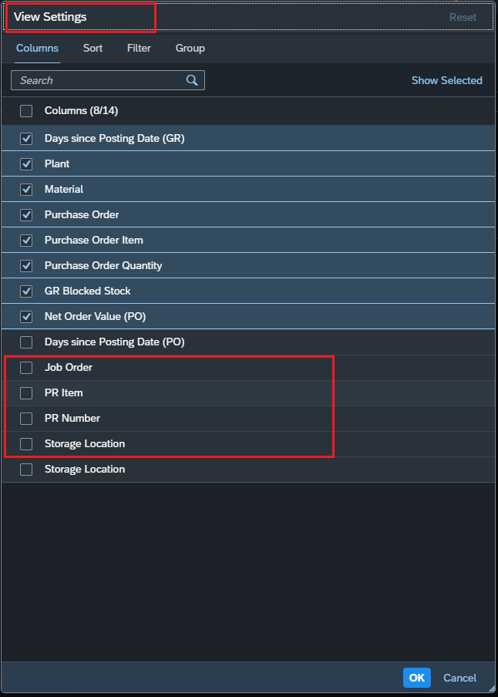Screen dimensions: 498x697
Task: Check the PR Item column box
Action: point(26,393)
